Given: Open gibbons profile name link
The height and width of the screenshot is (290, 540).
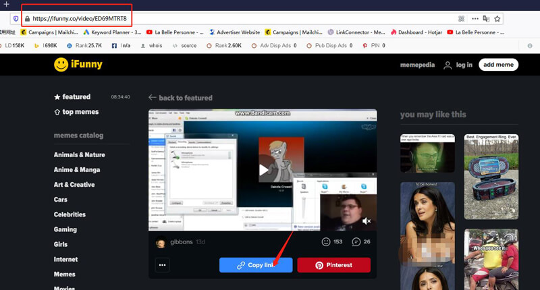Looking at the screenshot, I should (x=181, y=242).
